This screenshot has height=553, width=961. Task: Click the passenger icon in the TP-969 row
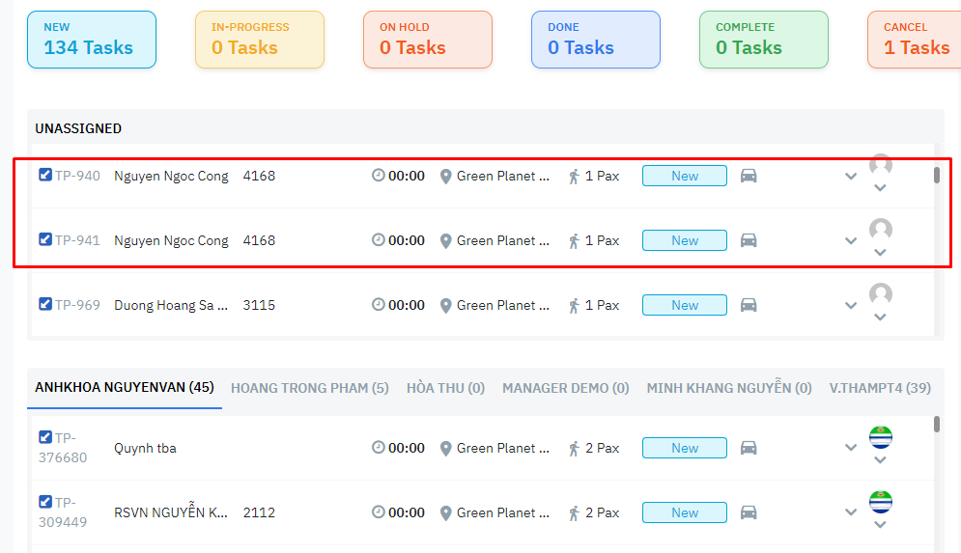click(x=574, y=305)
